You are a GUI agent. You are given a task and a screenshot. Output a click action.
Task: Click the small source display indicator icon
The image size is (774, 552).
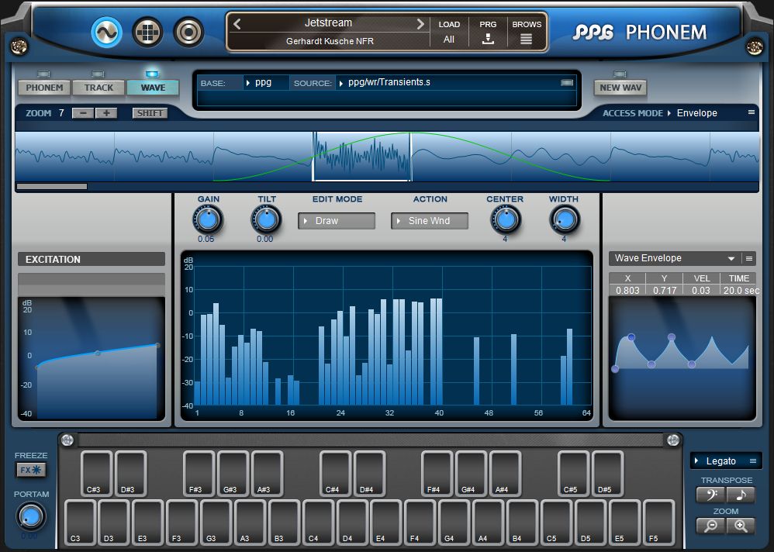(x=567, y=82)
